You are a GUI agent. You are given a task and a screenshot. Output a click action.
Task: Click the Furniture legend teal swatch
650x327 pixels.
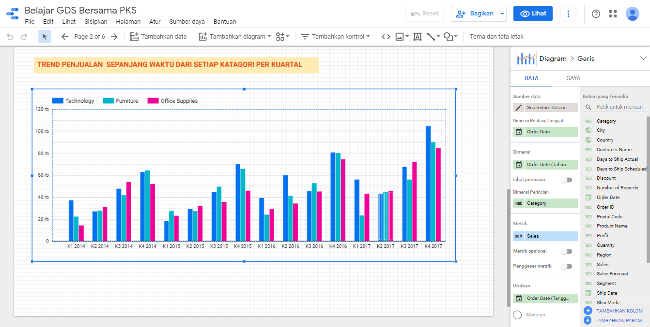tap(108, 101)
